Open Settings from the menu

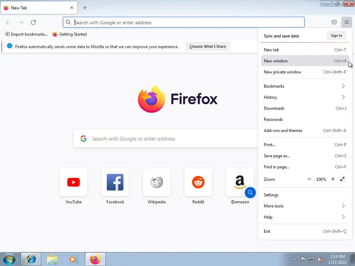305,195
